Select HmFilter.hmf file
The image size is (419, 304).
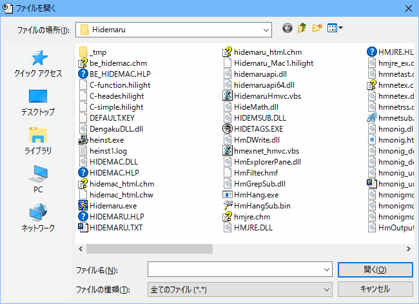click(x=250, y=172)
